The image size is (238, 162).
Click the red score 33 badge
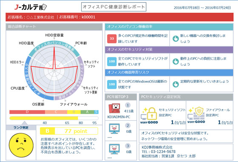point(112,39)
